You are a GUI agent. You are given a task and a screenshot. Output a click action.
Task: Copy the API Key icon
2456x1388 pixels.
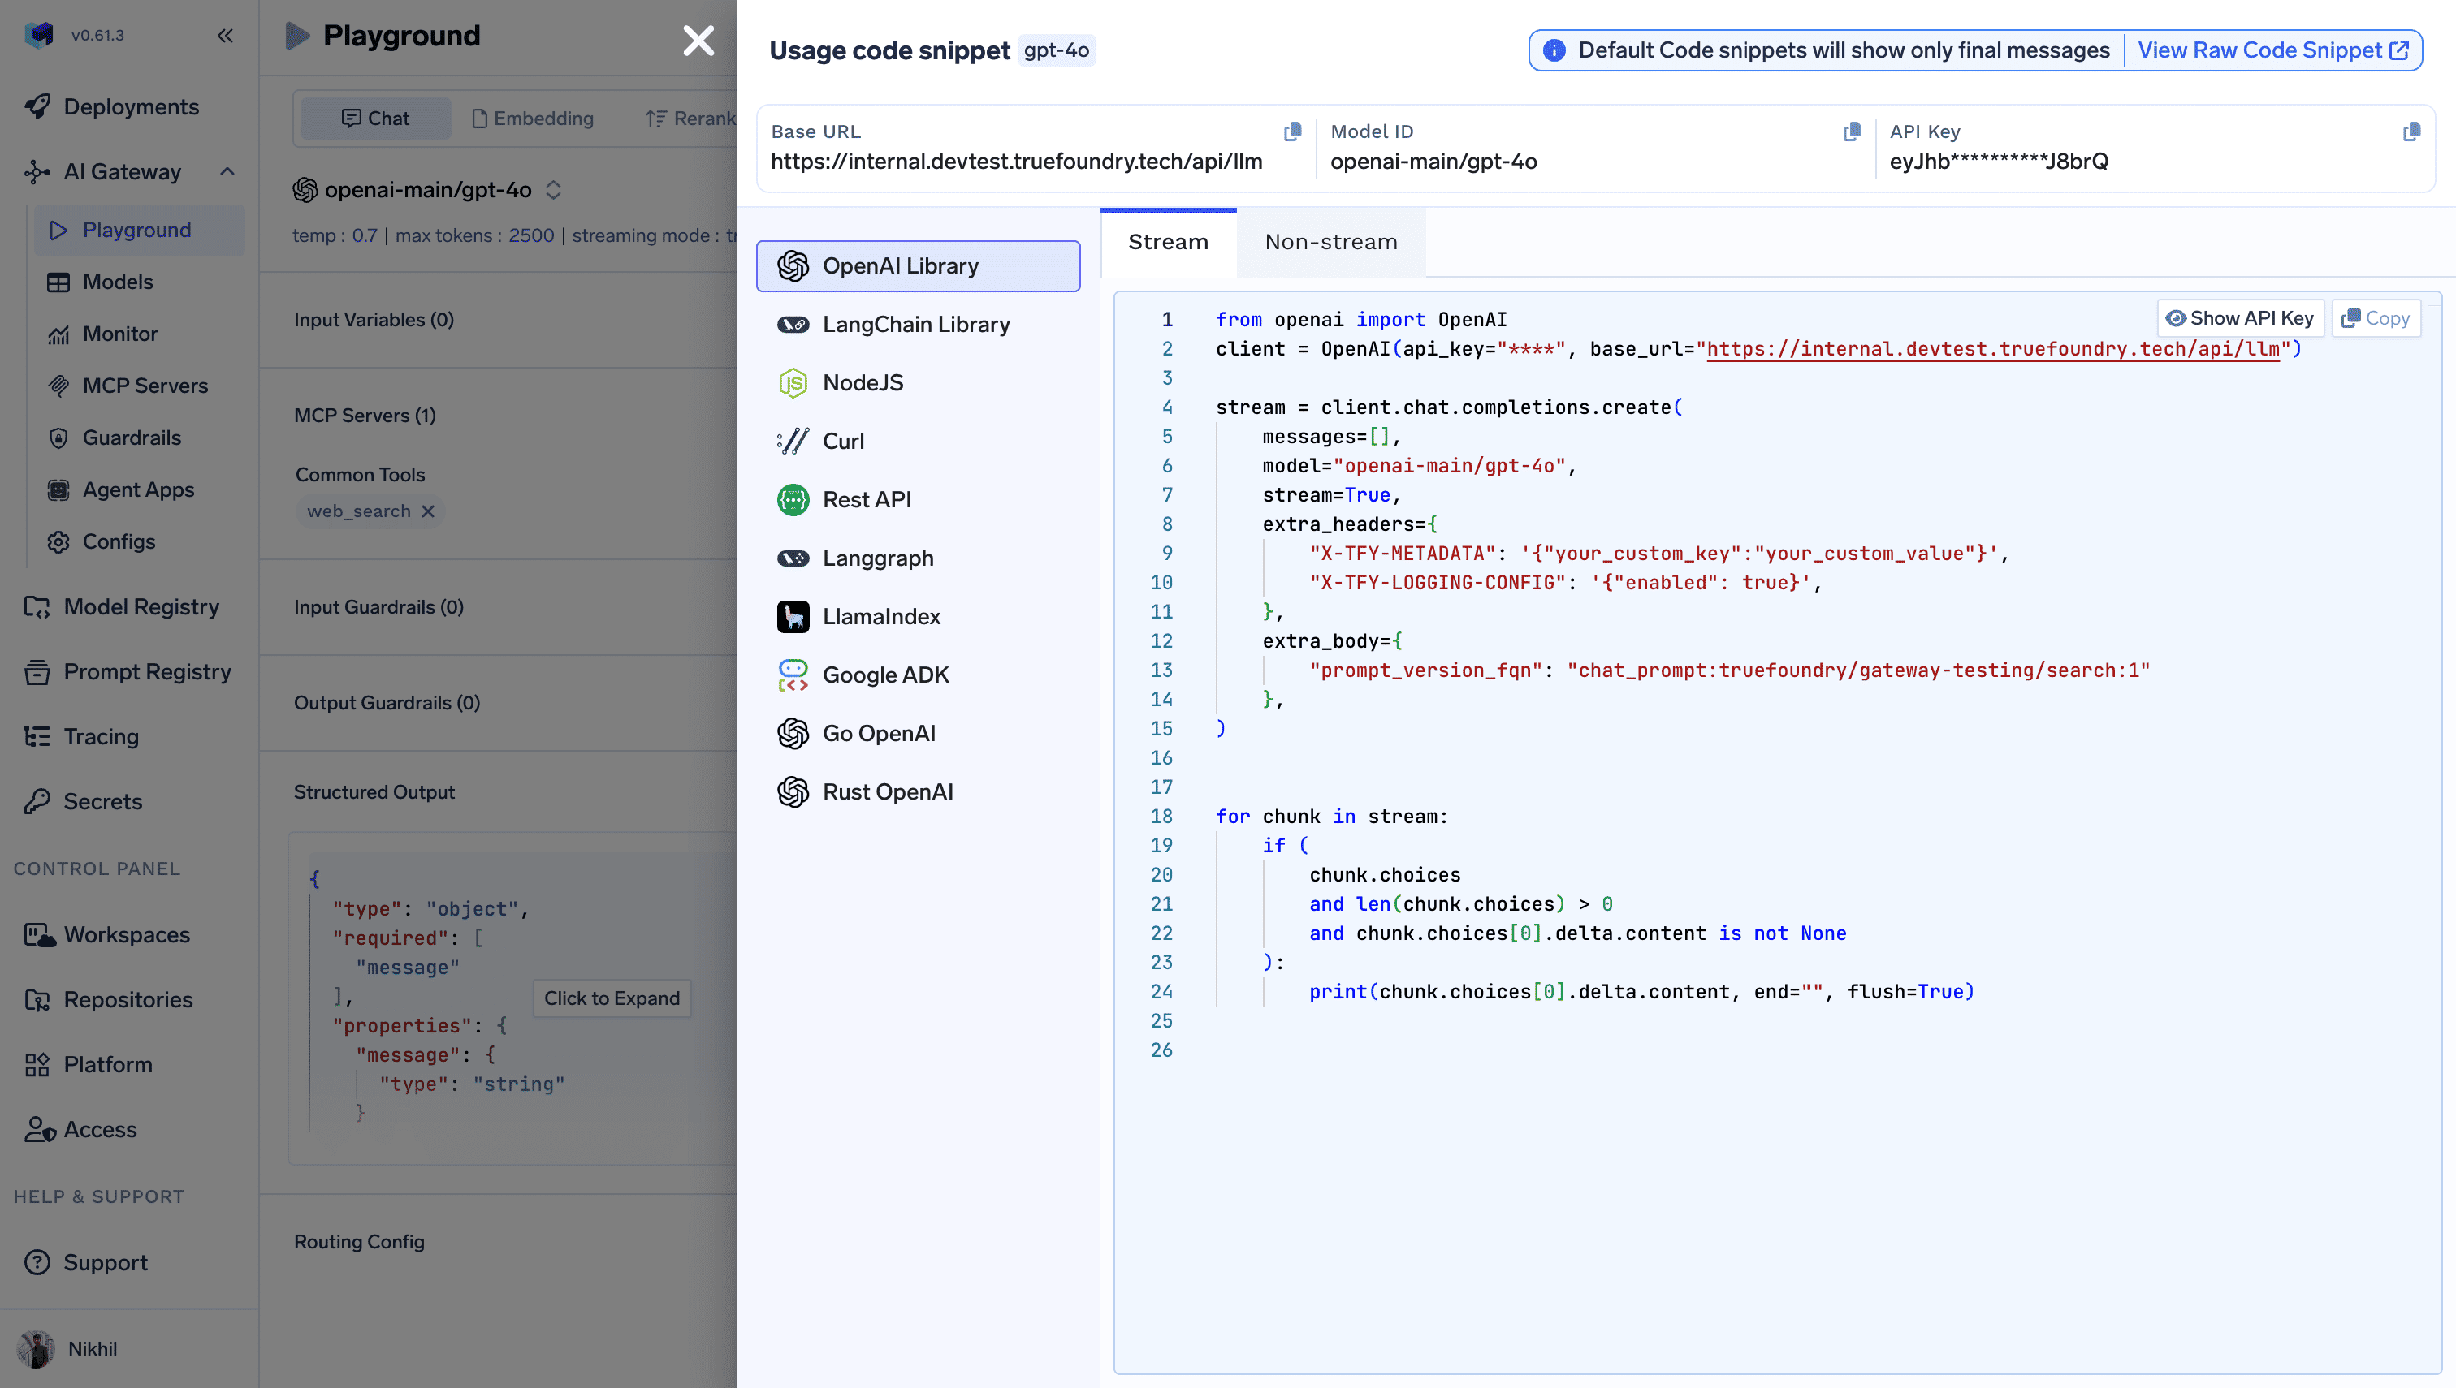pyautogui.click(x=2411, y=131)
